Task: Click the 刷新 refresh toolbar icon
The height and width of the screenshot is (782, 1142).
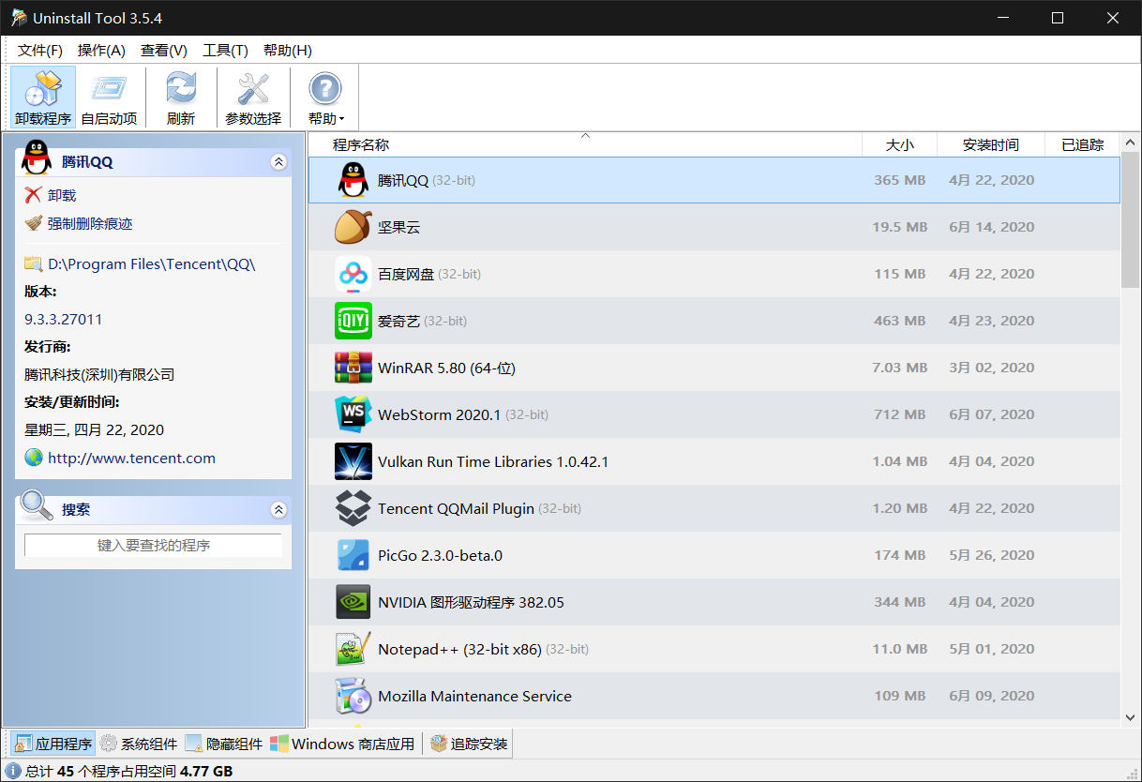Action: click(181, 98)
